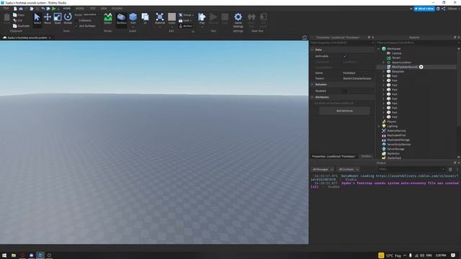Collapse the Data section in Properties
This screenshot has width=461, height=259.
click(312, 50)
